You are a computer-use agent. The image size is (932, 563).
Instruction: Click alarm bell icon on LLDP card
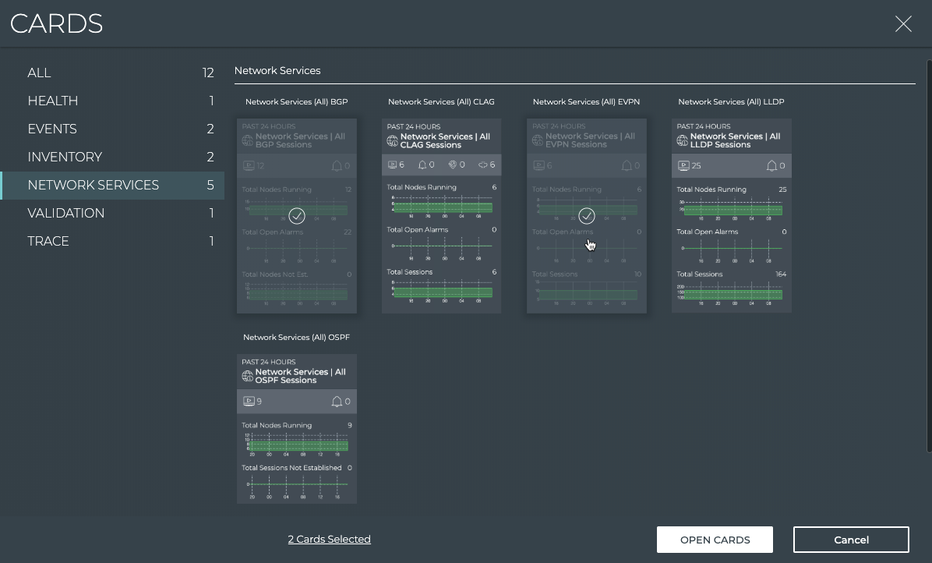coord(771,166)
